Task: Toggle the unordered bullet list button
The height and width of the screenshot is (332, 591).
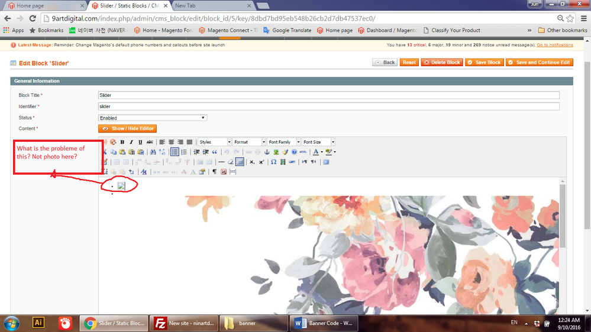Action: click(175, 152)
